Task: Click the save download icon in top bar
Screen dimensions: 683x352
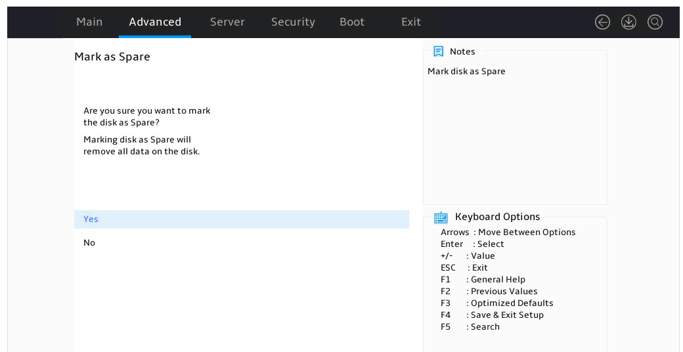Action: click(628, 22)
